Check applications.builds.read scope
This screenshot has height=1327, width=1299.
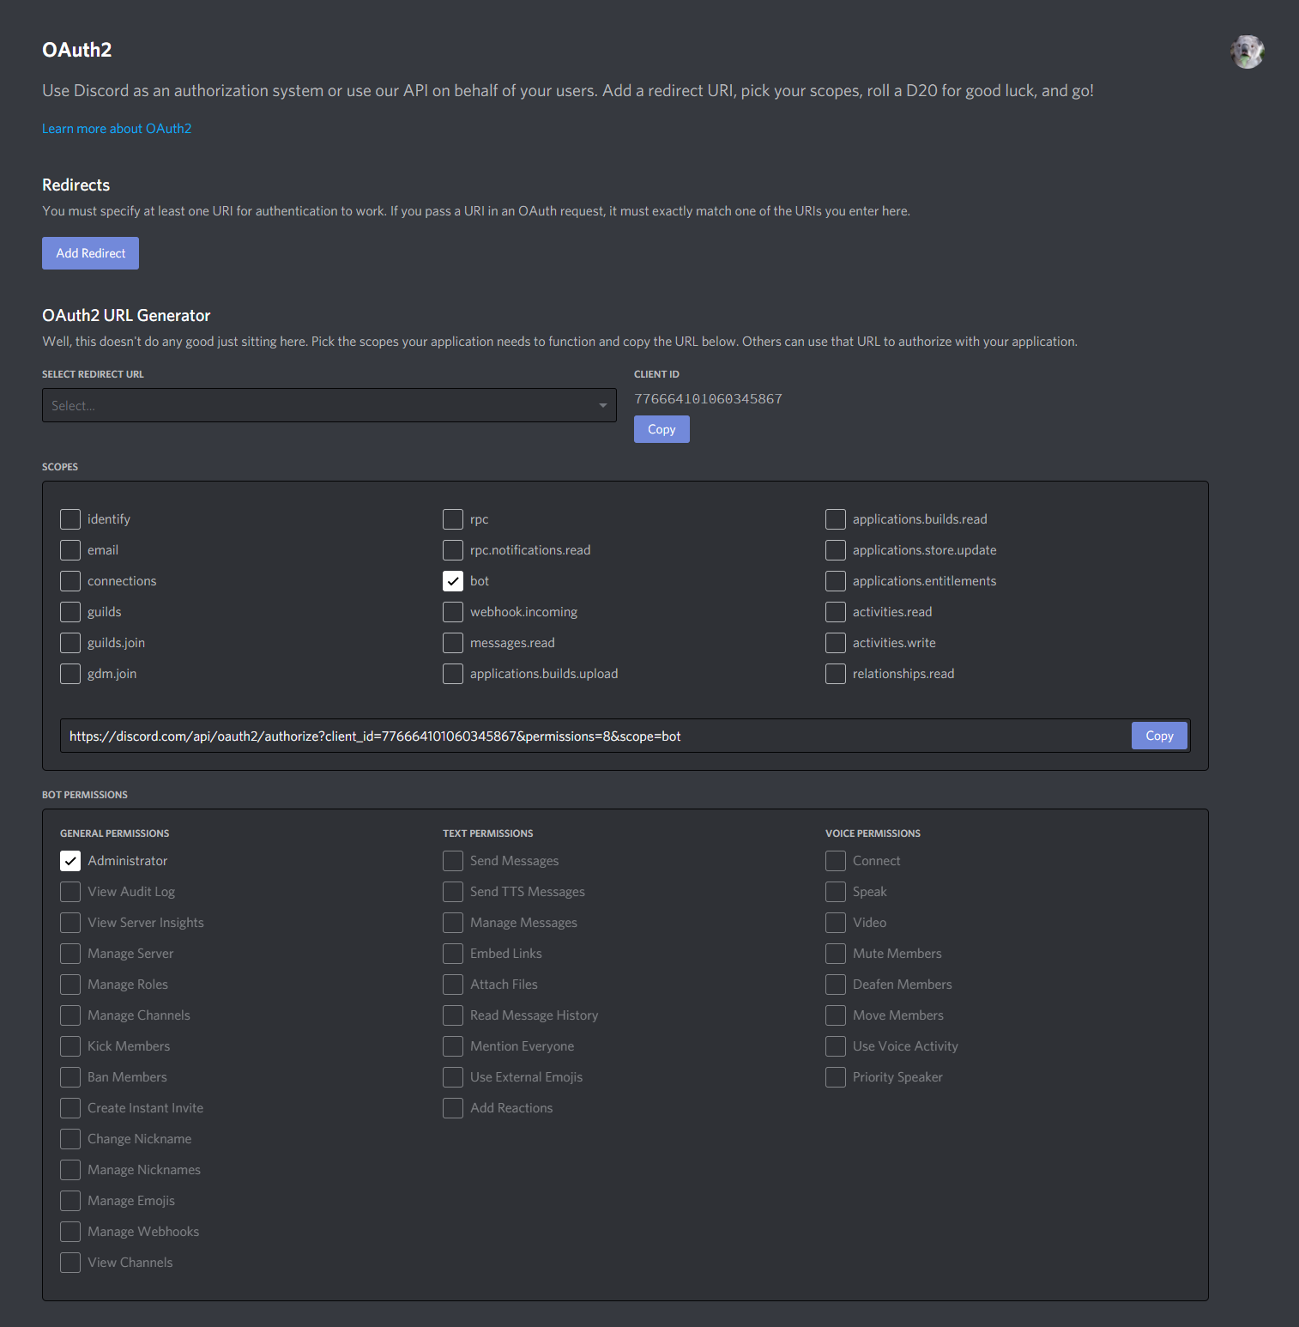point(836,519)
